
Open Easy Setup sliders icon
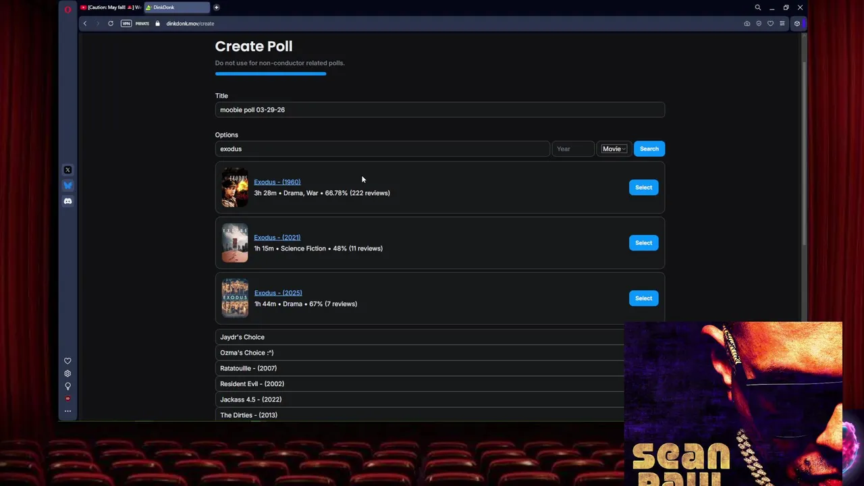pos(782,24)
